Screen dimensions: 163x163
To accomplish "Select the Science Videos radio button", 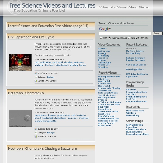I will (110, 38).
